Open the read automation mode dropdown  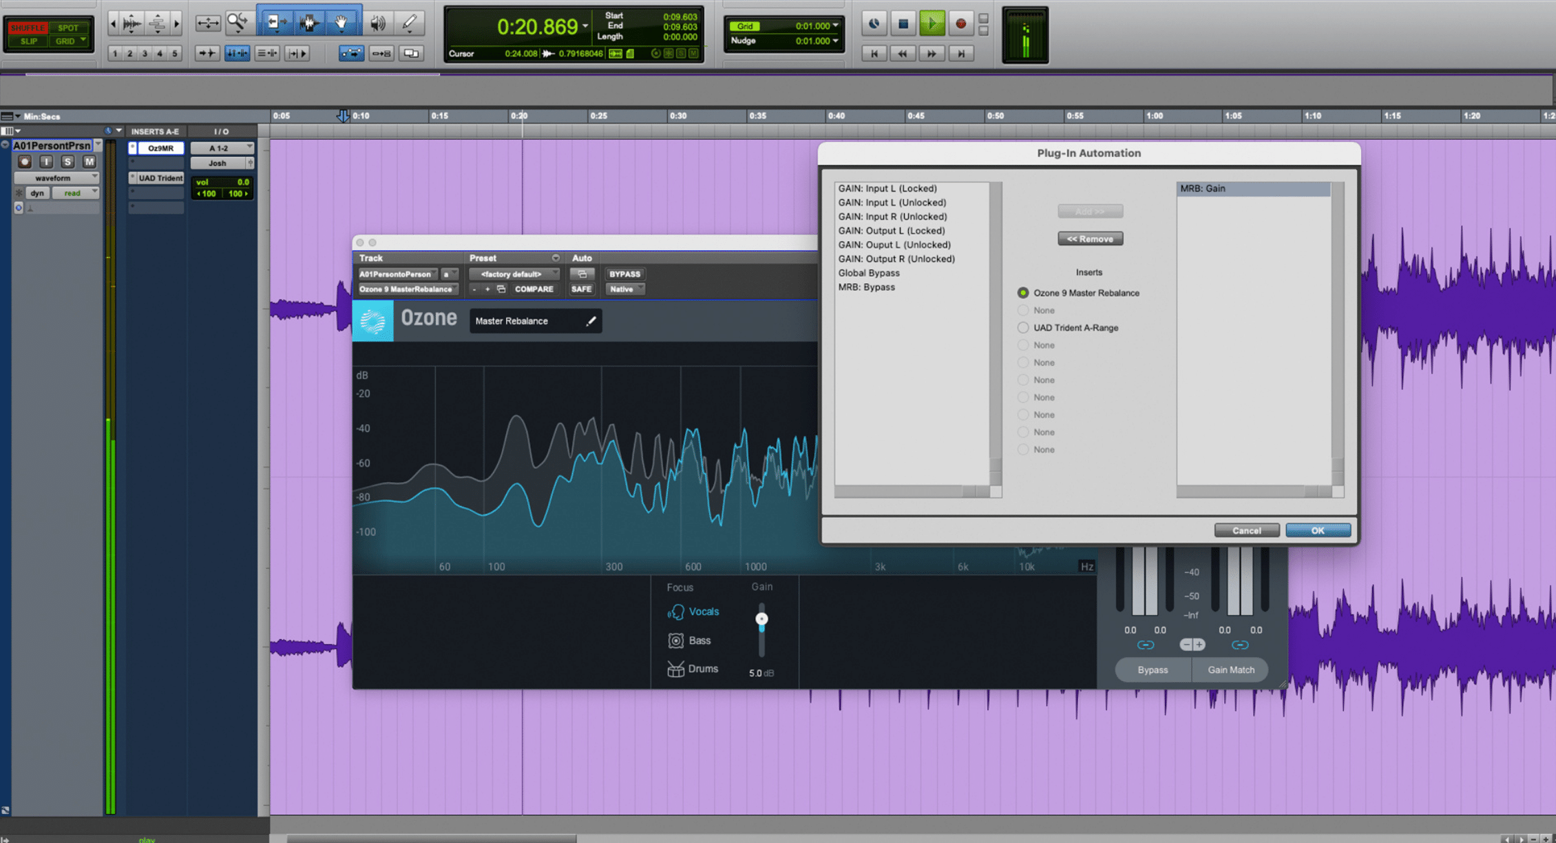(x=76, y=194)
